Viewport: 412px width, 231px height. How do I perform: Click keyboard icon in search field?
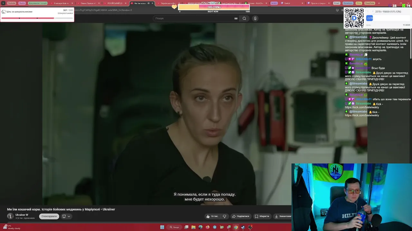tap(236, 18)
